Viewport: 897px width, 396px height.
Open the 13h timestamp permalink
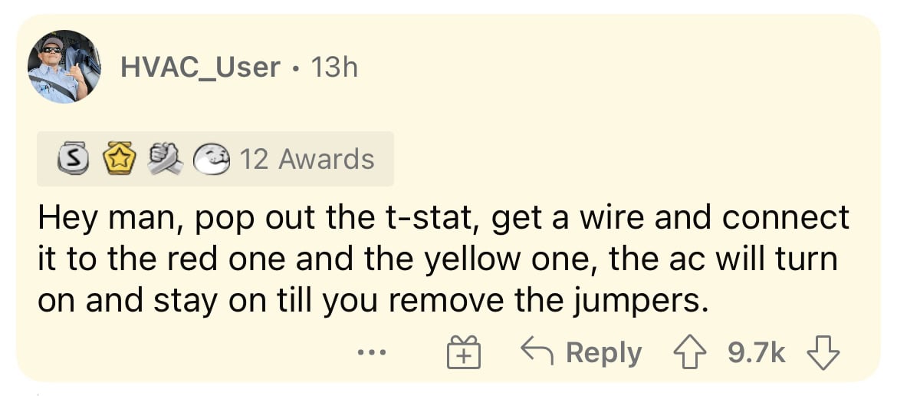(334, 68)
